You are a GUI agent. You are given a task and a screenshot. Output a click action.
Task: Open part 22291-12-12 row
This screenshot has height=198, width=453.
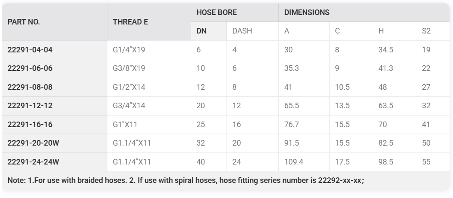pos(30,106)
